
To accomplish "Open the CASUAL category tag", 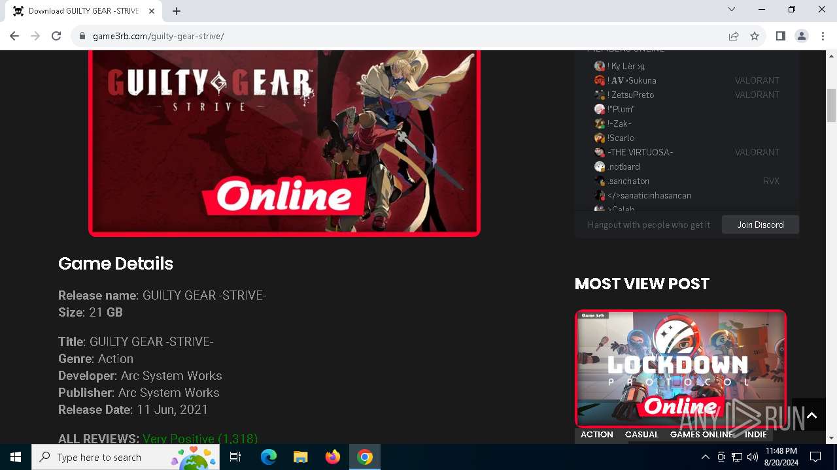I will (x=641, y=434).
